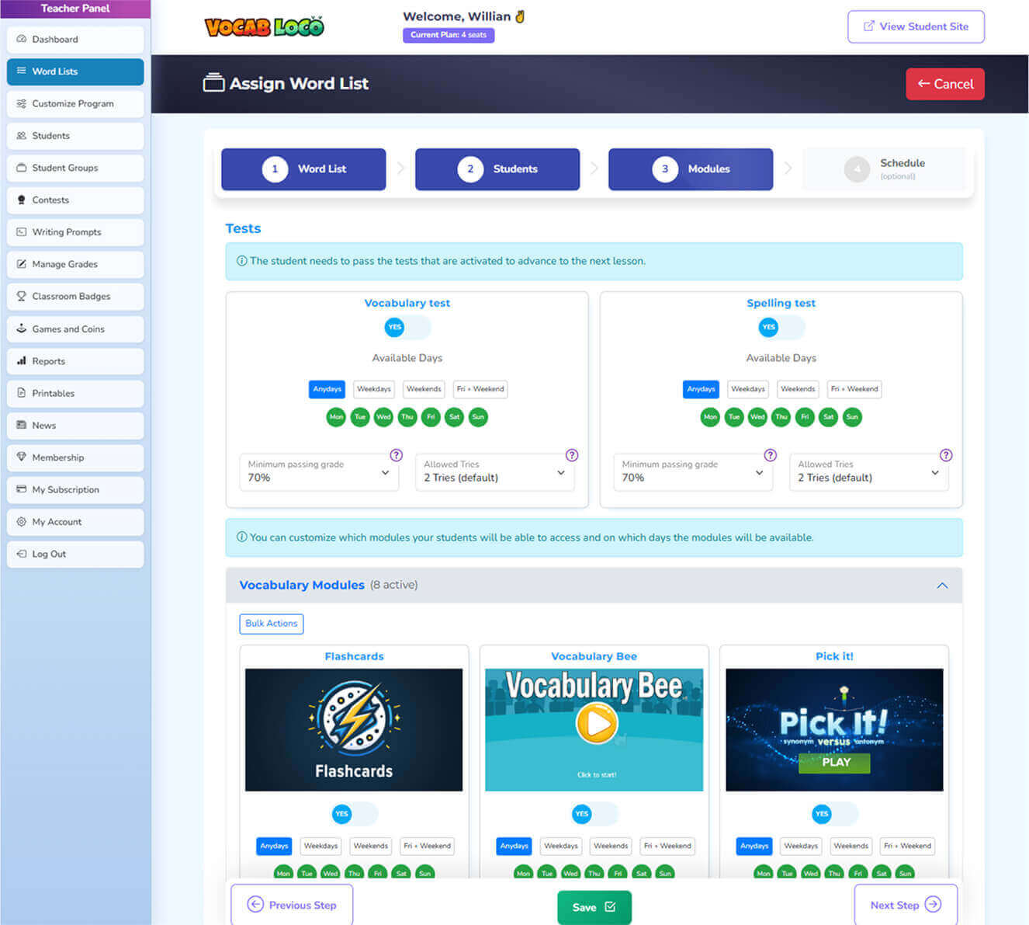The width and height of the screenshot is (1029, 925).
Task: Click the red Cancel button
Action: [x=944, y=84]
